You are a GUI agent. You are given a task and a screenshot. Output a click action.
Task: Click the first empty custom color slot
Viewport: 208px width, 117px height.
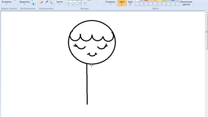click(x=137, y=4)
